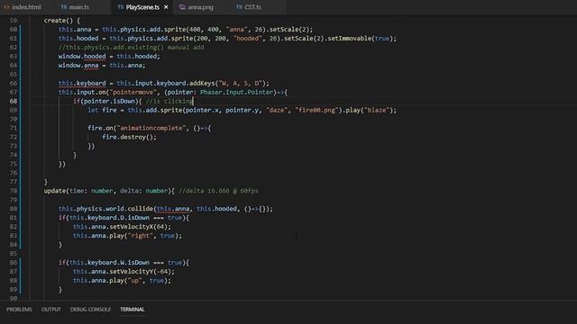Click the update method name on line 78
Screen dimensions: 577x324
click(54, 191)
